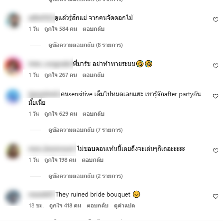
Task: Like the comment with 584 likes
Action: [x=215, y=20]
